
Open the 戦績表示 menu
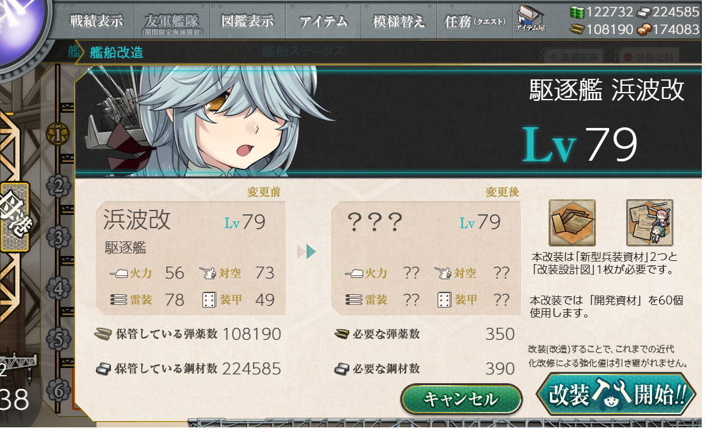(x=96, y=21)
